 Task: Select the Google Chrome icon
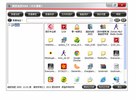pyautogui.click(x=77, y=53)
